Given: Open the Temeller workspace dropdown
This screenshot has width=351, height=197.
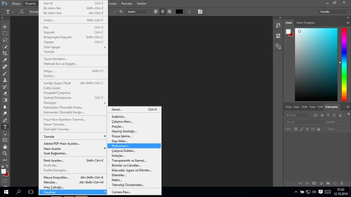Looking at the screenshot, I should click(x=334, y=12).
